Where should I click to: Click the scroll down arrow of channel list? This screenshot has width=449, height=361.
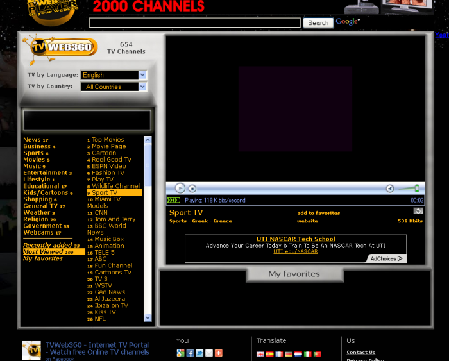pos(148,317)
